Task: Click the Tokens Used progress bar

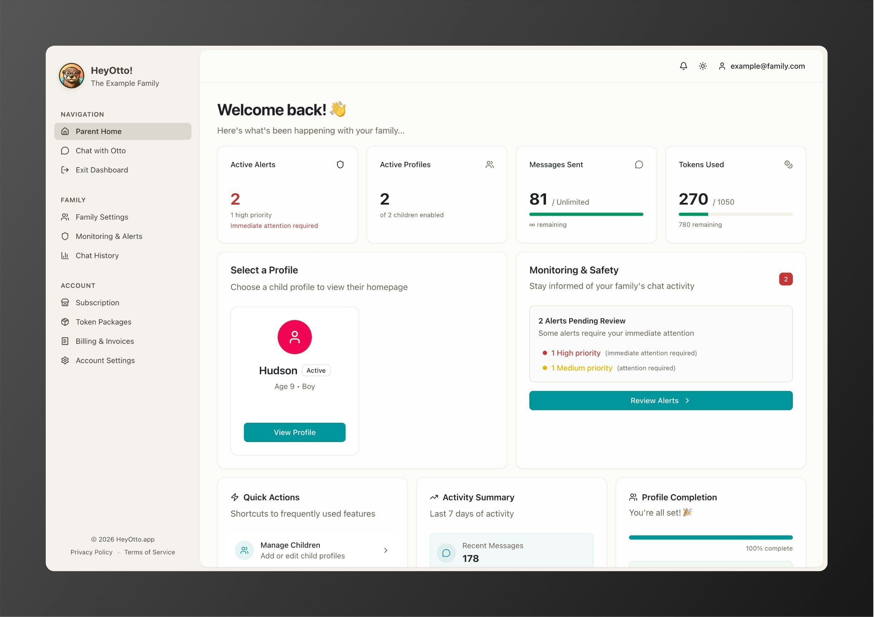Action: tap(735, 215)
